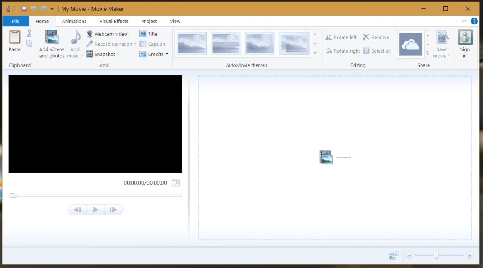Image resolution: width=483 pixels, height=268 pixels.
Task: Open the Visual Effects tab
Action: 114,21
